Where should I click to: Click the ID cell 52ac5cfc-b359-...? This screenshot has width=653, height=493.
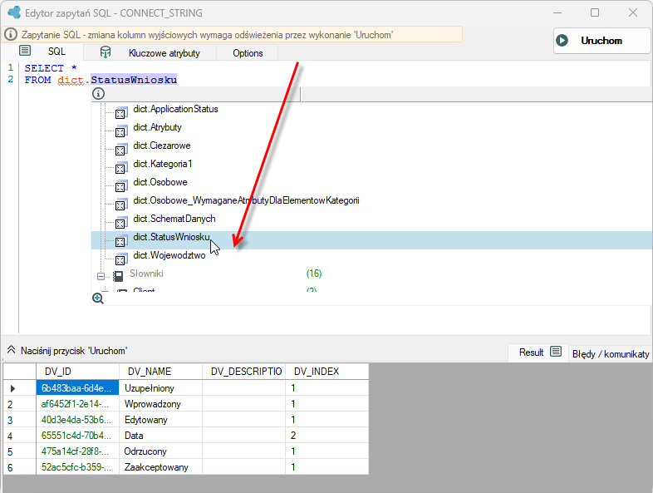pyautogui.click(x=77, y=466)
